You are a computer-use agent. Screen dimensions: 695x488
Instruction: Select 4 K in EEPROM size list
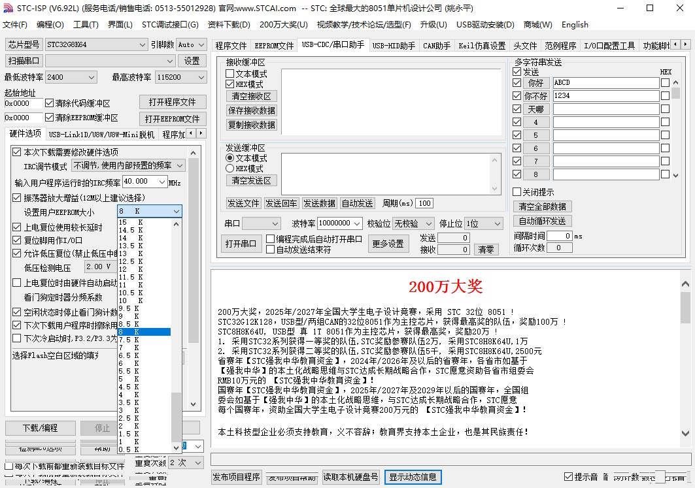tap(144, 395)
